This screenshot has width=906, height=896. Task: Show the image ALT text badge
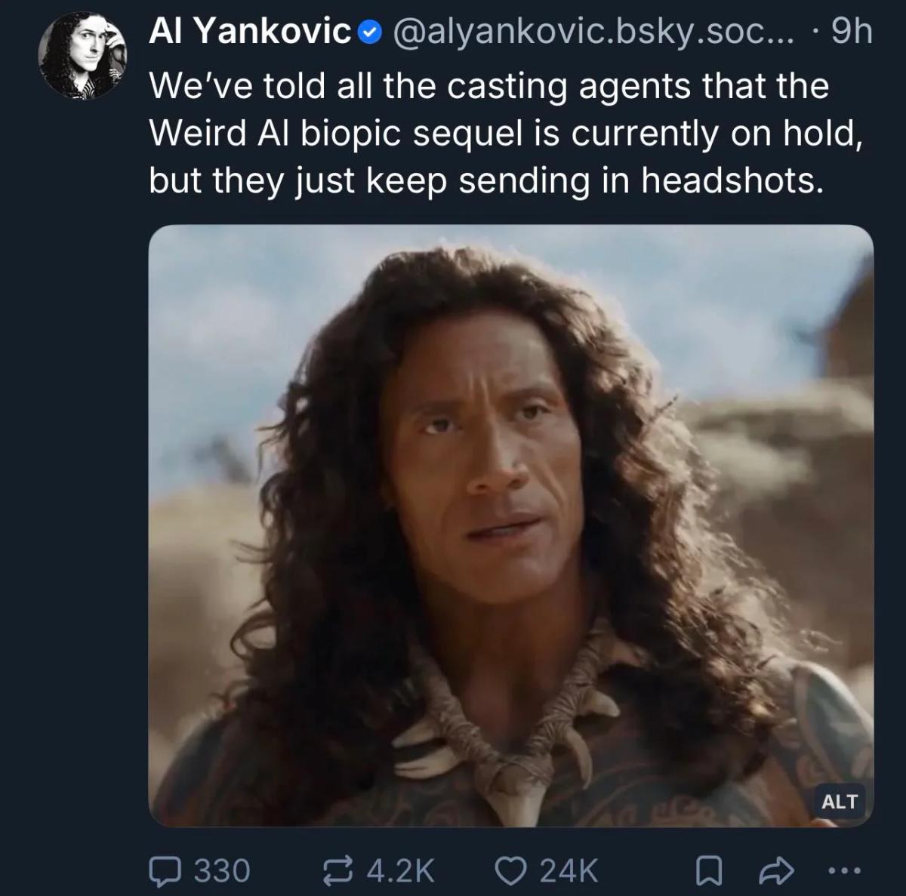(839, 801)
